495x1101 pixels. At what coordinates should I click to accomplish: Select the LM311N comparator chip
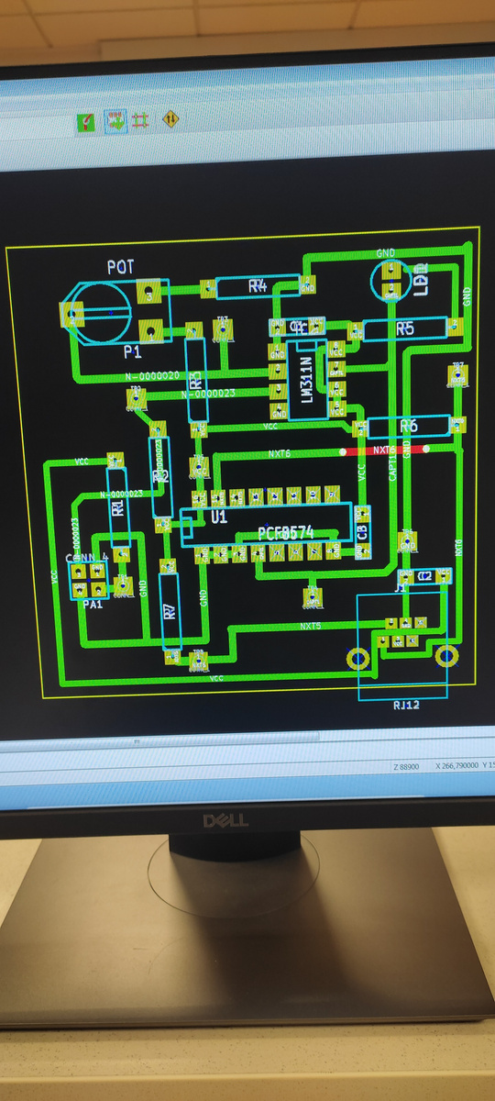point(306,380)
